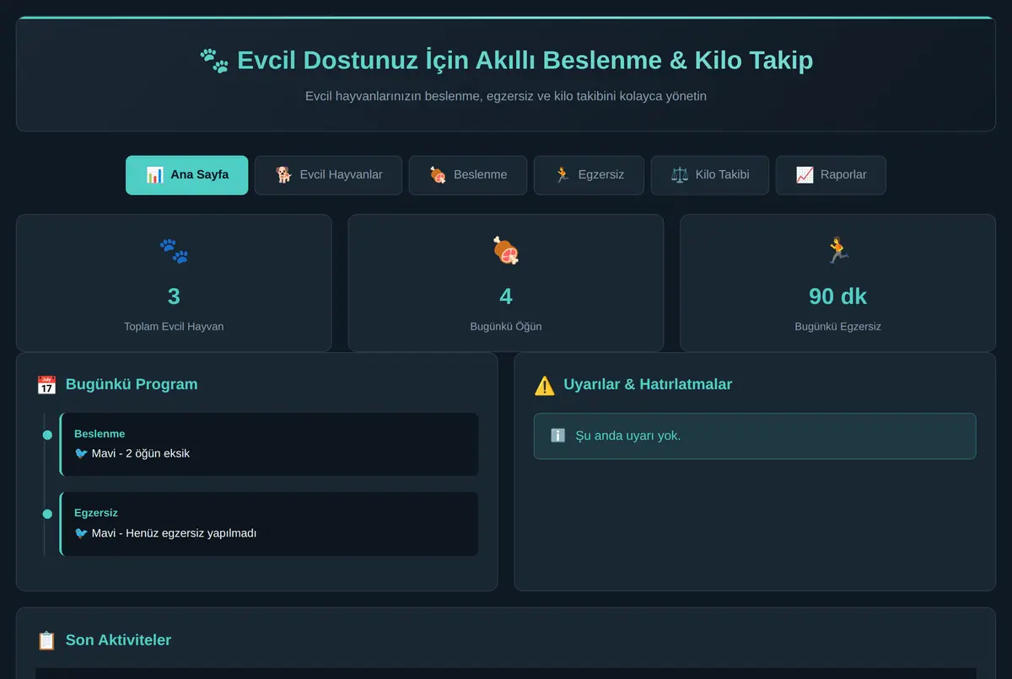Open the Toplam Evcil Hayvan stat card

point(174,283)
